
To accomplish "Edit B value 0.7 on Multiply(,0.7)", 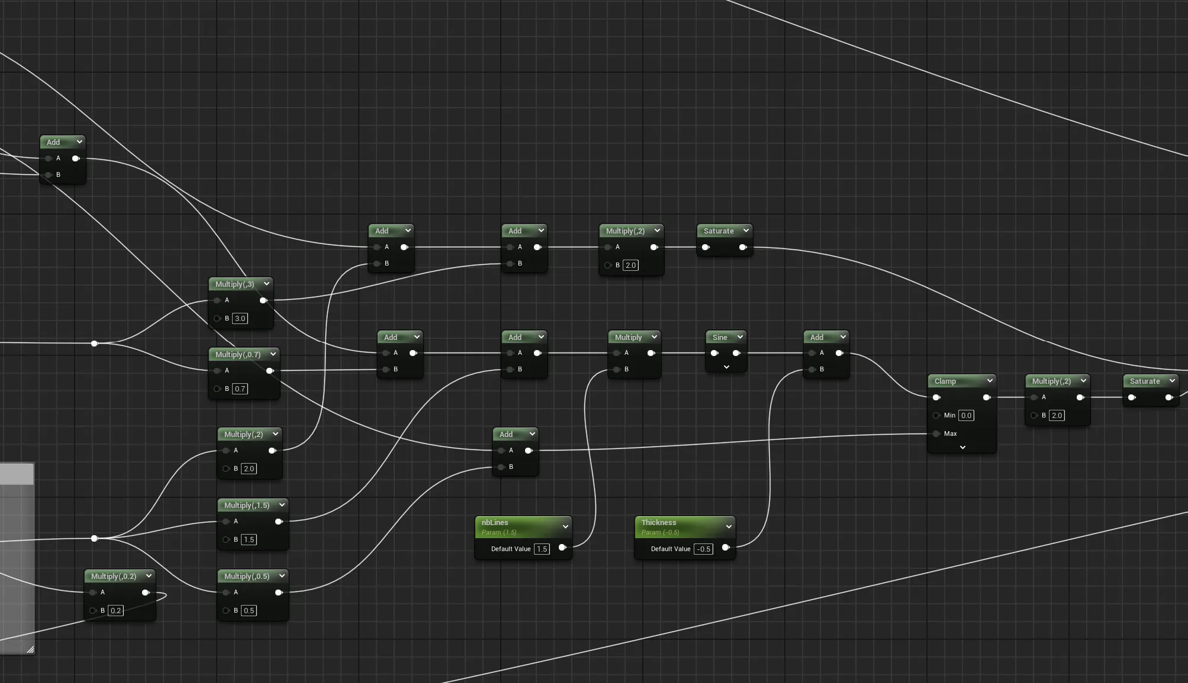I will pyautogui.click(x=240, y=389).
